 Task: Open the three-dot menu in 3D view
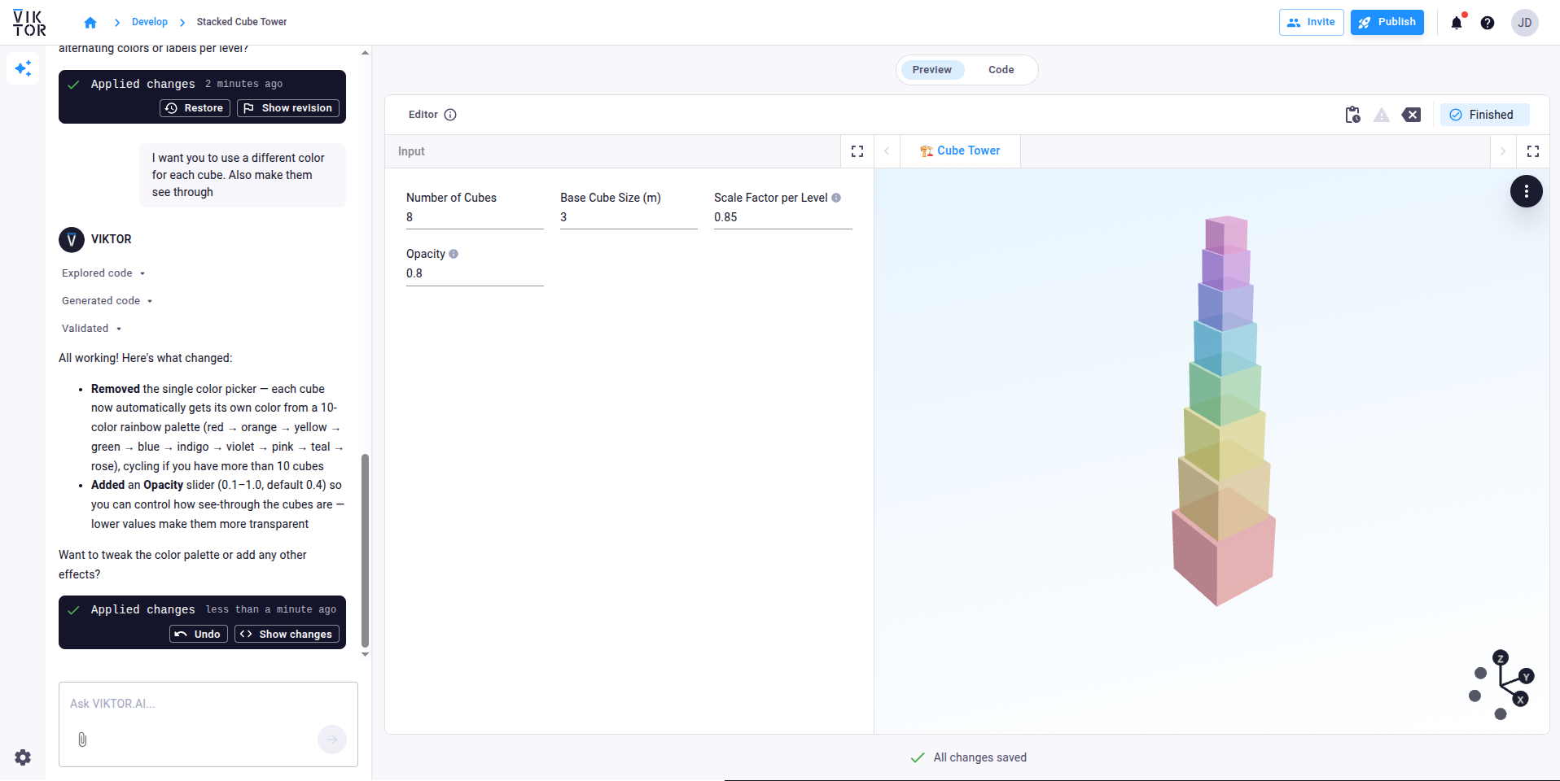click(x=1527, y=191)
